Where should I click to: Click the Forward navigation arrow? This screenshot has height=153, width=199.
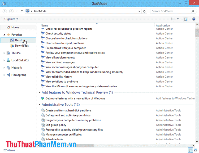pos(11,11)
